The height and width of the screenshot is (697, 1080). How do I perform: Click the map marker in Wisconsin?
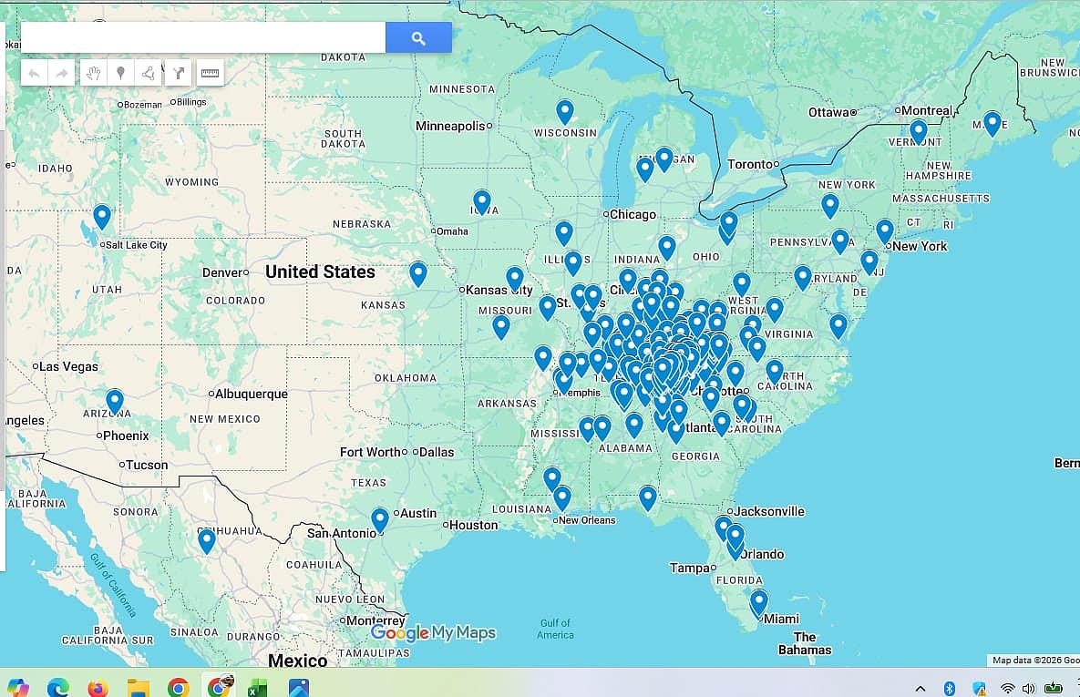coord(565,111)
